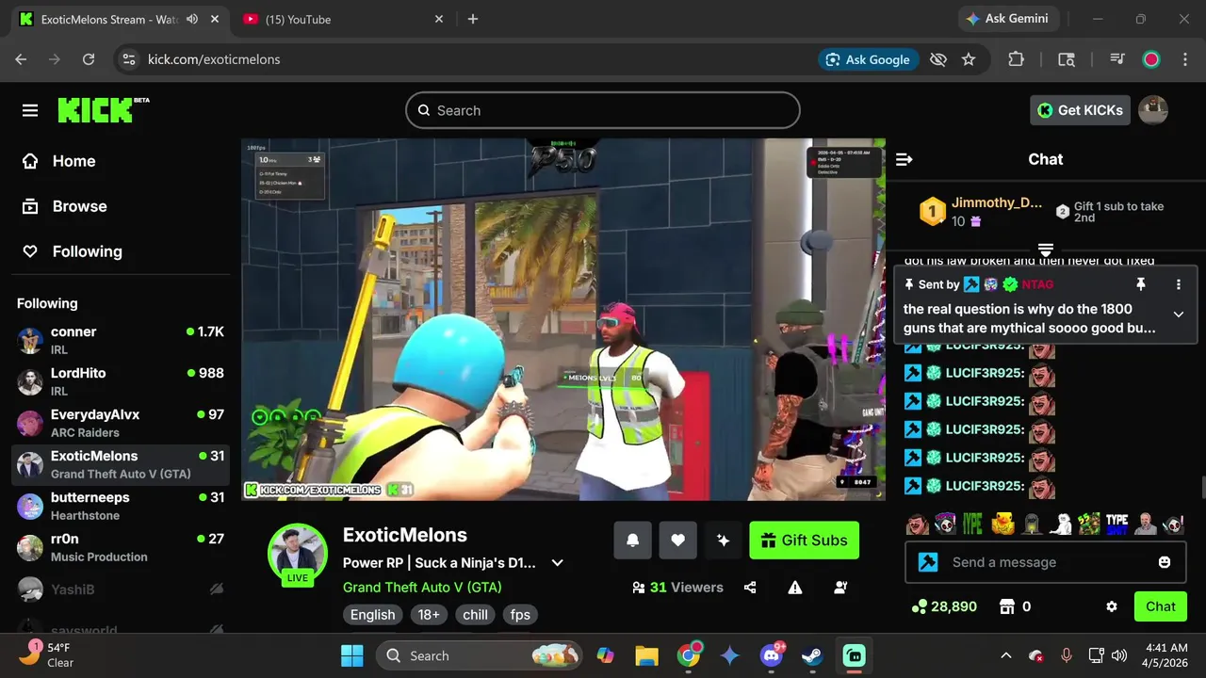Insert the TYPE SHIT emote

pos(1117,524)
